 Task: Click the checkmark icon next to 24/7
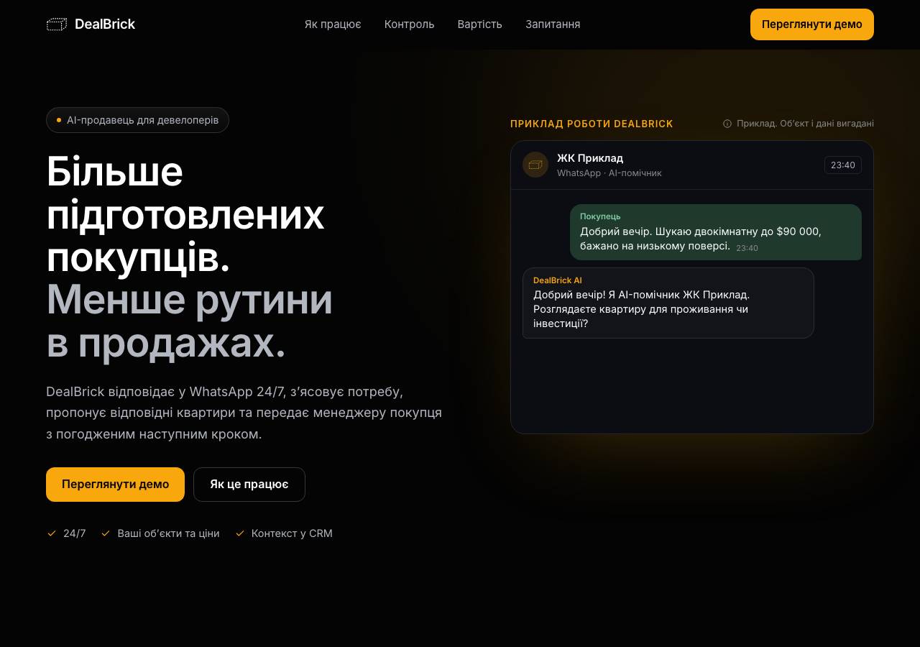[x=52, y=533]
